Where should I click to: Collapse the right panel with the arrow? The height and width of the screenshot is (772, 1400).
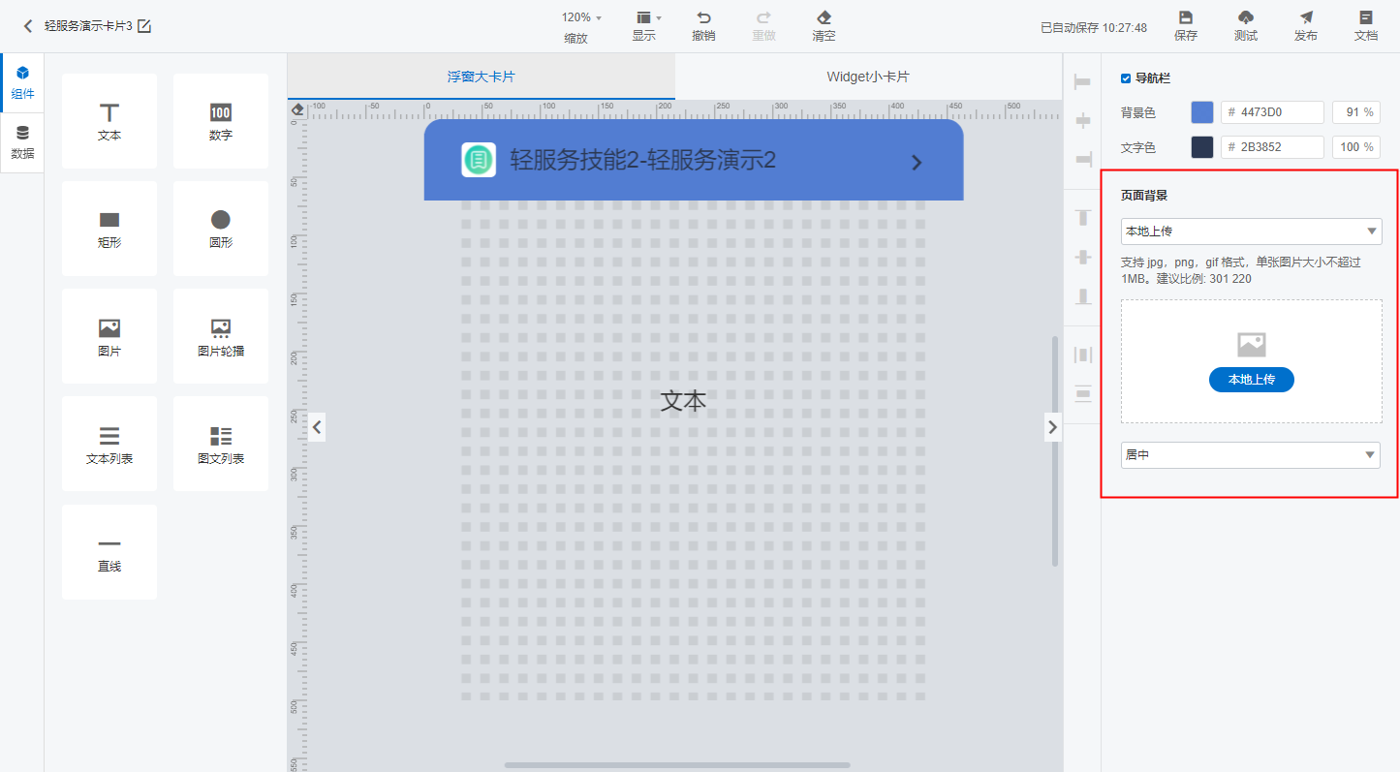coord(1053,426)
